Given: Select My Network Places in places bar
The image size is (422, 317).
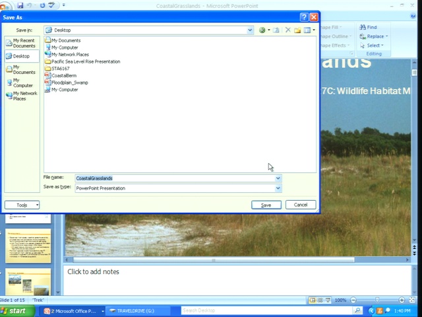Looking at the screenshot, I should 22,96.
